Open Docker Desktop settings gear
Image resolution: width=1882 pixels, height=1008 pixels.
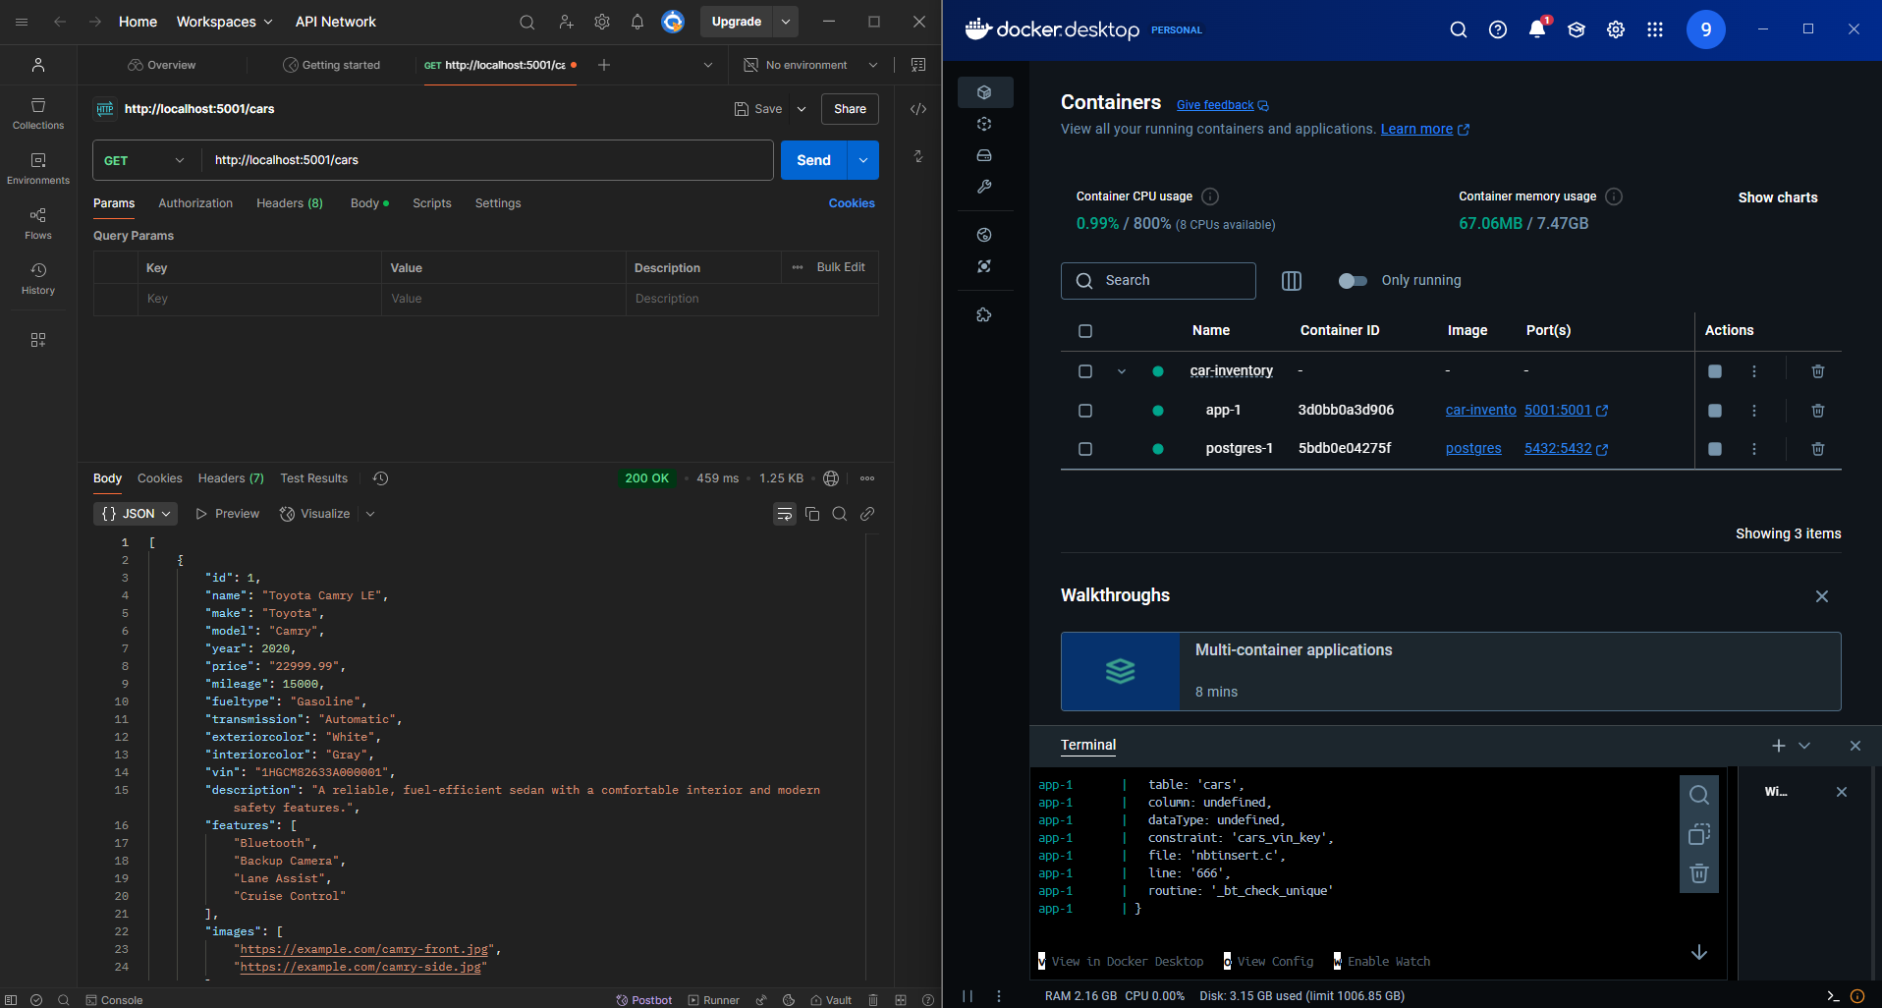point(1616,29)
